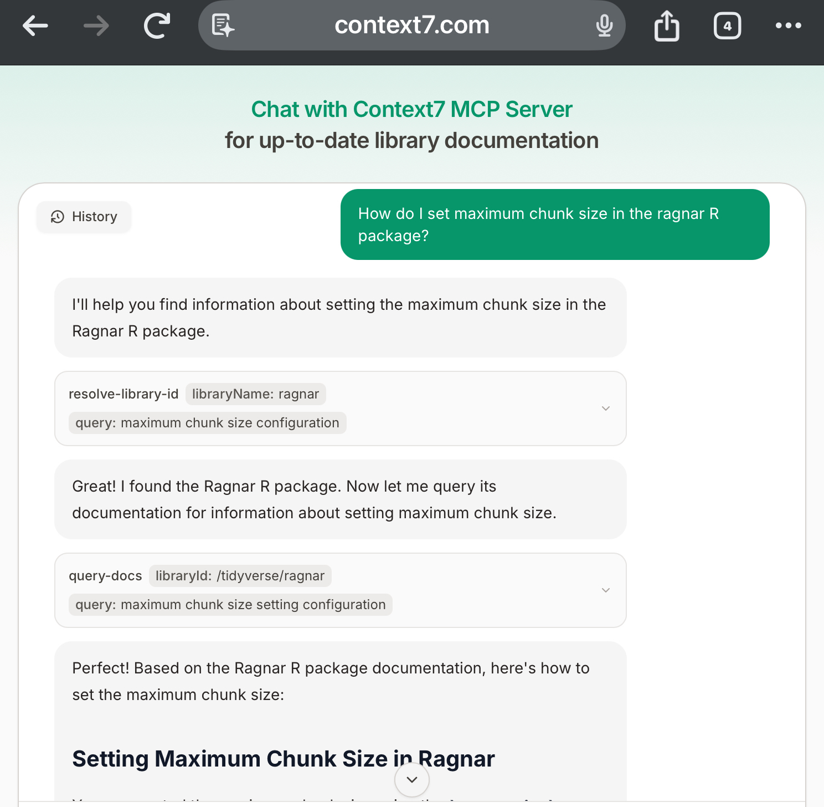Share this page via share icon
The image size is (824, 807).
coord(667,25)
